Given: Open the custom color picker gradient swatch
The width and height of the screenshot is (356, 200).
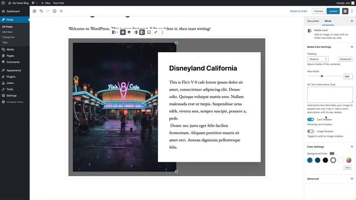Looking at the screenshot, I should 349,161.
